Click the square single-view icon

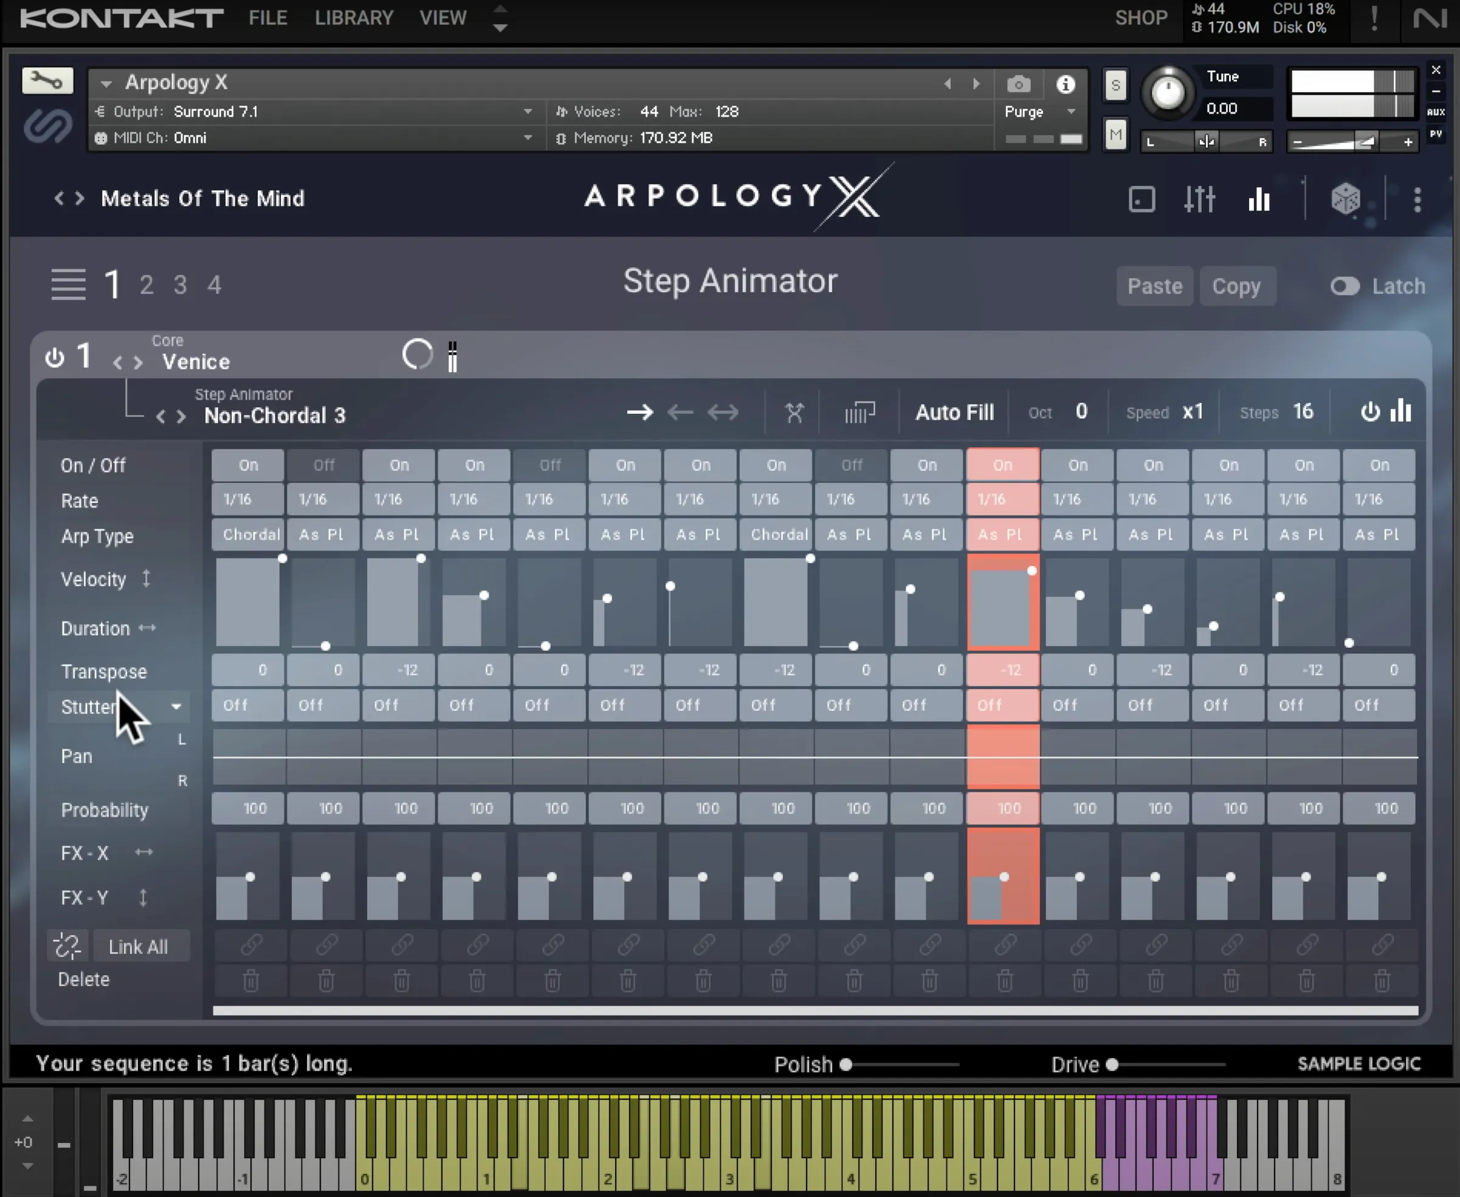(1141, 200)
